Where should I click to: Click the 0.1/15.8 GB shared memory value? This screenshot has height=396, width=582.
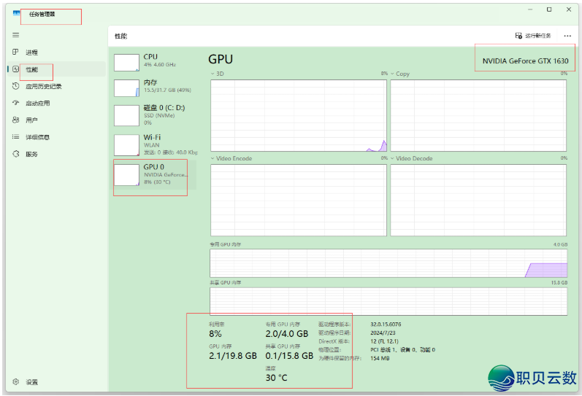(x=289, y=356)
